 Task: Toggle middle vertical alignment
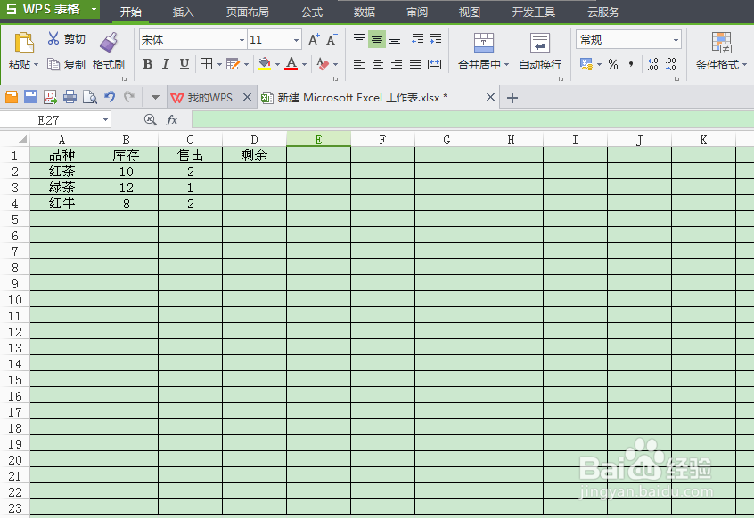[x=377, y=39]
